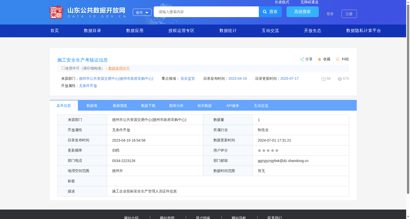Click the 注册 register button
410x219 pixels.
[349, 14]
